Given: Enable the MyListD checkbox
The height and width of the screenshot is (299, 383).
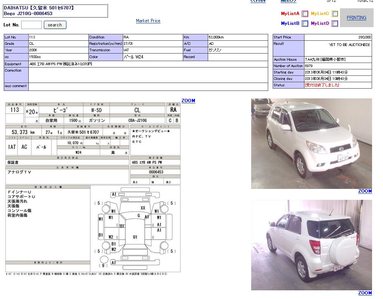Looking at the screenshot, I should click(335, 24).
